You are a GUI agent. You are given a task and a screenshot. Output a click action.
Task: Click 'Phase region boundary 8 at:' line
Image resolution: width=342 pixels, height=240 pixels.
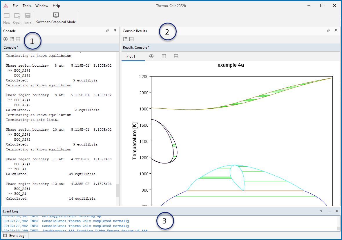point(59,66)
